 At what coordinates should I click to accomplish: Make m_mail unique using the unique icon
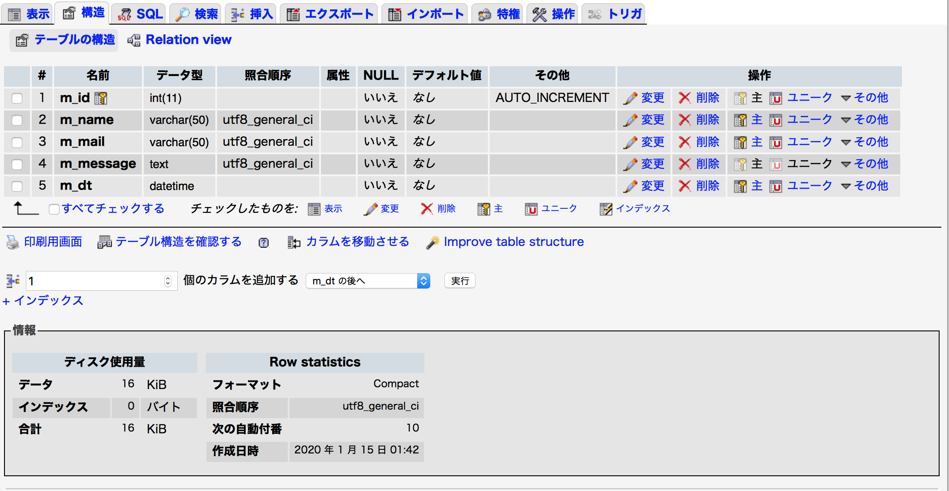pos(775,142)
